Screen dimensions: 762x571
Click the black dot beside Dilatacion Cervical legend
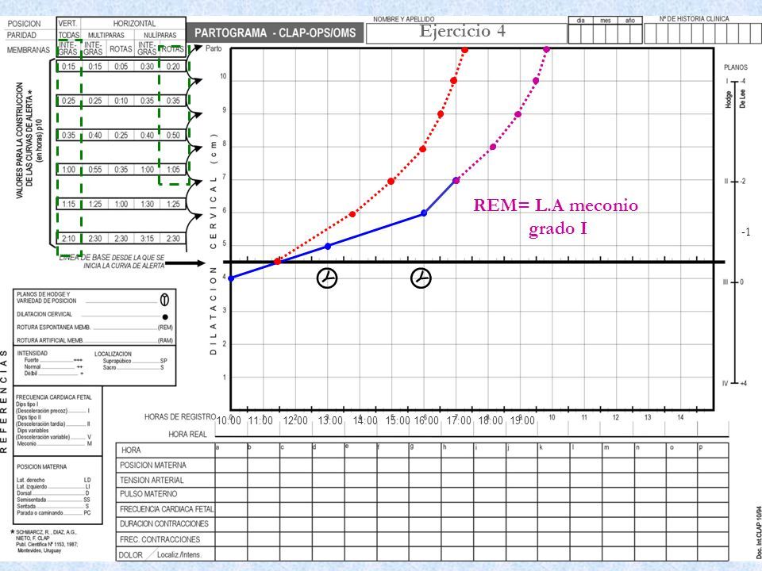[x=165, y=316]
